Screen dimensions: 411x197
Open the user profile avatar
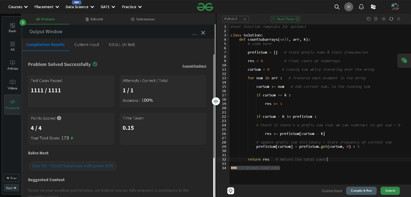[x=395, y=7]
